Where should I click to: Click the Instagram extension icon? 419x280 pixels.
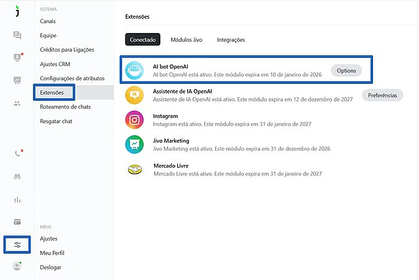click(134, 120)
